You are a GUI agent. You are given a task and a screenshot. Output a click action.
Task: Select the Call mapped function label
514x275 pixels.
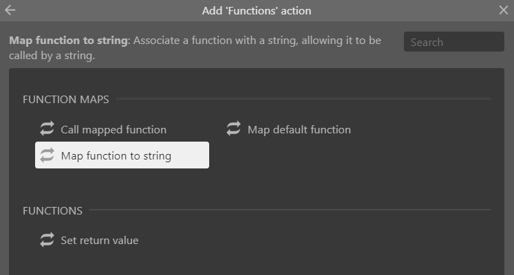(x=114, y=130)
